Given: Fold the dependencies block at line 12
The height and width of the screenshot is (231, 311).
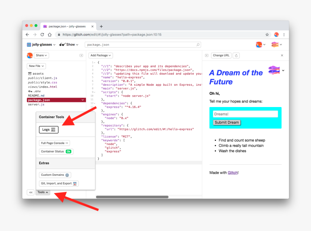Looking at the screenshot, I should pyautogui.click(x=94, y=103).
